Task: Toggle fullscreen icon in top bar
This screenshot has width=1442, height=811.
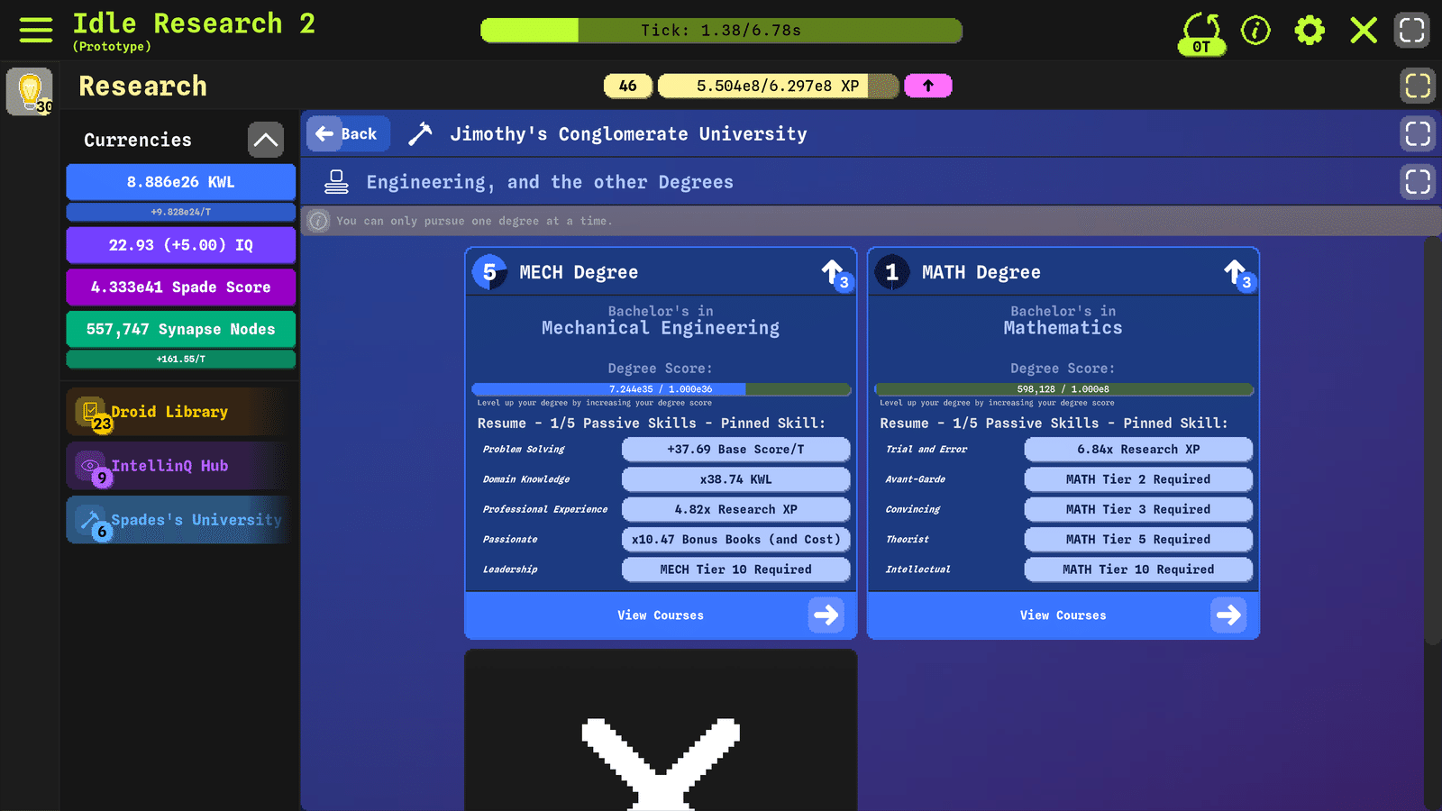Action: 1412,30
